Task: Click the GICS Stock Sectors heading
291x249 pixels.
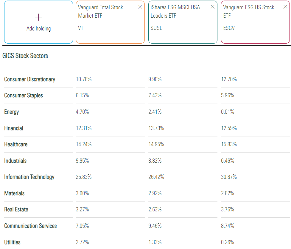Action: coord(25,56)
